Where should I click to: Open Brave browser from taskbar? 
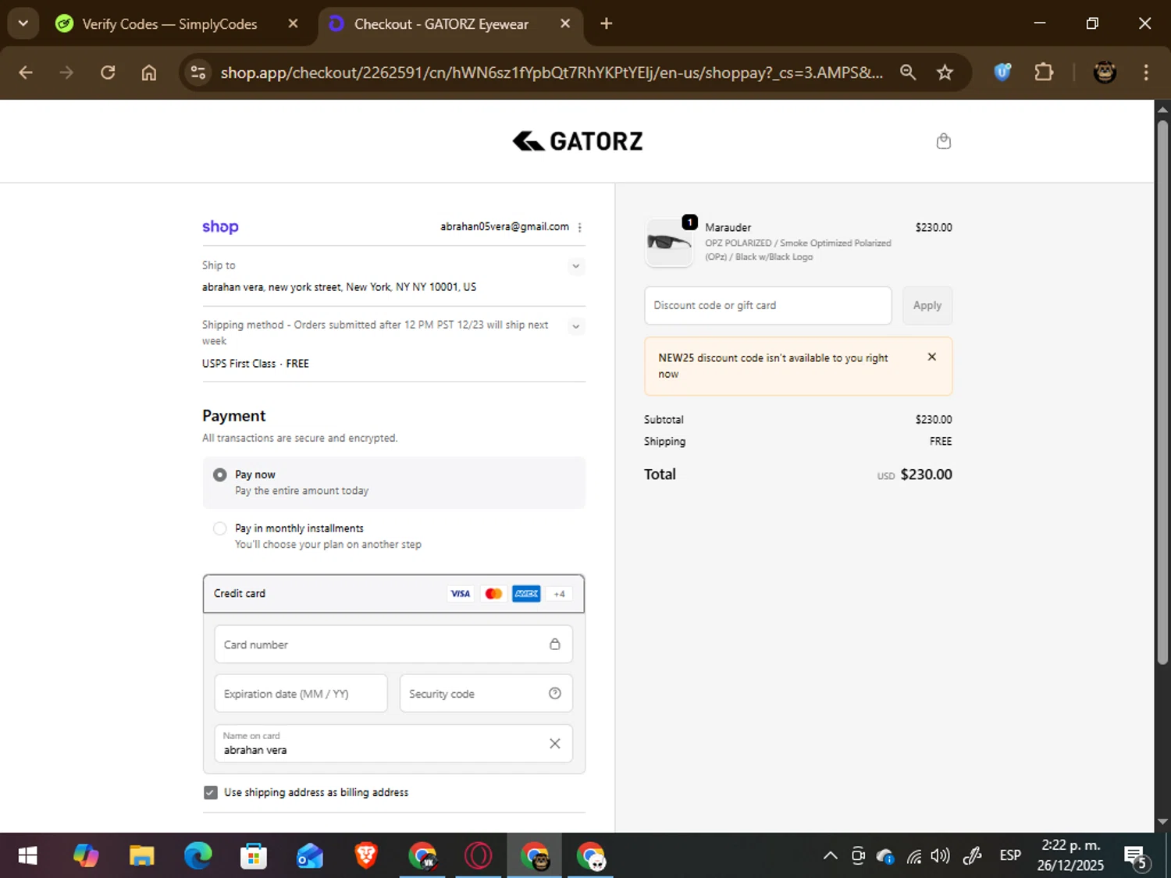point(365,856)
